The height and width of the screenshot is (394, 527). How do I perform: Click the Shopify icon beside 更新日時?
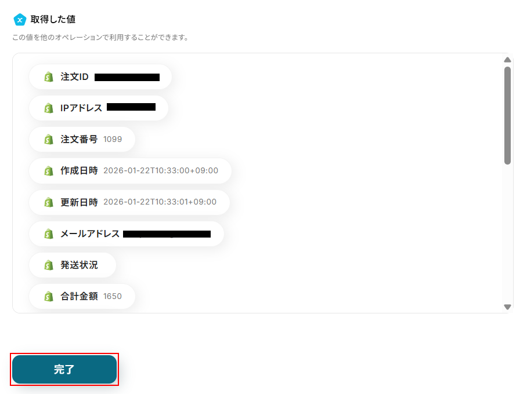tap(49, 202)
